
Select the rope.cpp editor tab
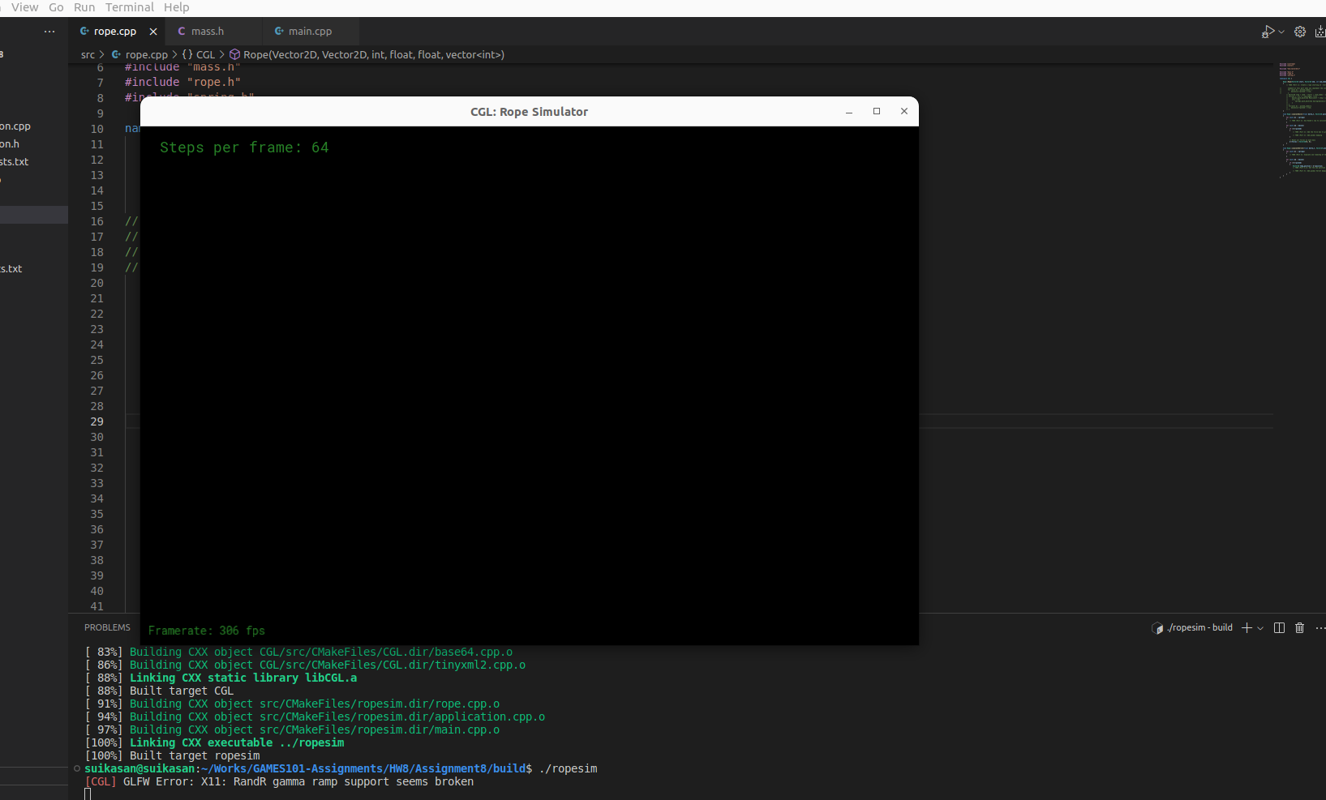click(x=114, y=32)
